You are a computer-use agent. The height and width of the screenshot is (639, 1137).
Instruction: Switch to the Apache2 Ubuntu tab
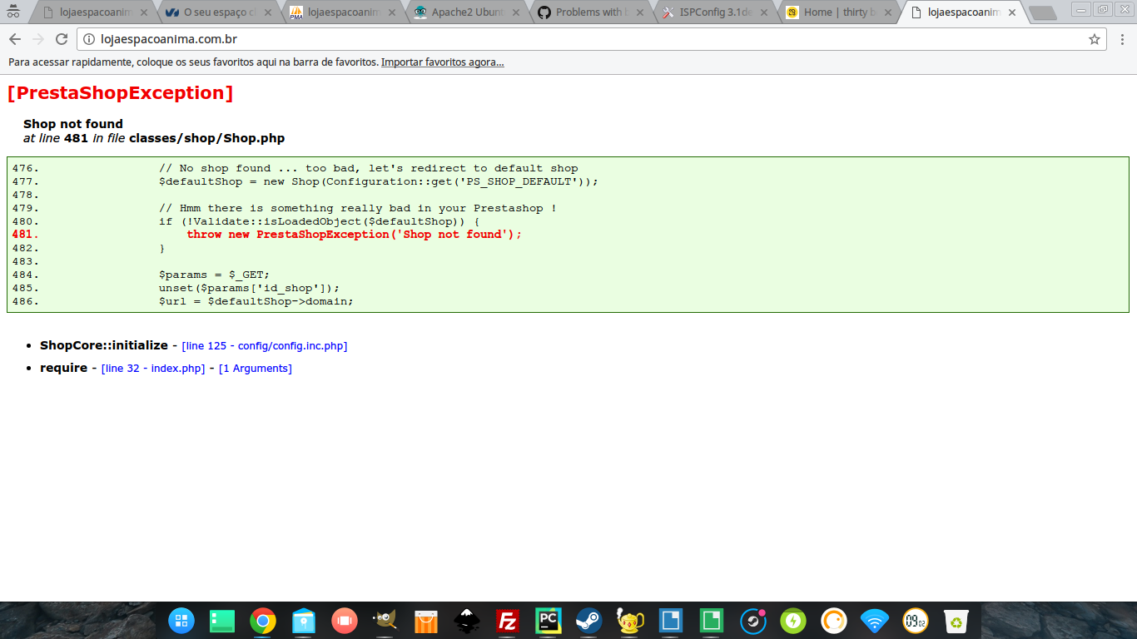point(466,12)
